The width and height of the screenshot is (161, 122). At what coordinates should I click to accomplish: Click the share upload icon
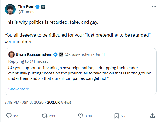pyautogui.click(x=152, y=116)
